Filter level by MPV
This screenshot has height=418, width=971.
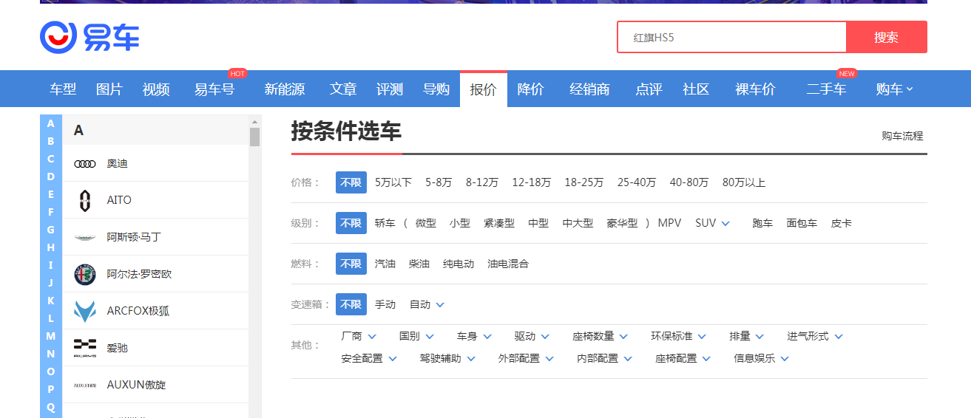pos(670,223)
